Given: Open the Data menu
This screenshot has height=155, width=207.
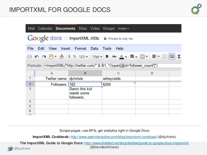Looking at the screenshot, I should (94, 49).
